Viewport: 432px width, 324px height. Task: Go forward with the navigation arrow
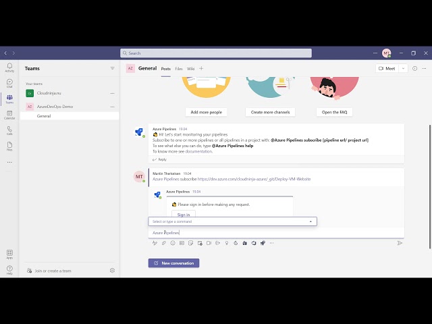click(13, 53)
